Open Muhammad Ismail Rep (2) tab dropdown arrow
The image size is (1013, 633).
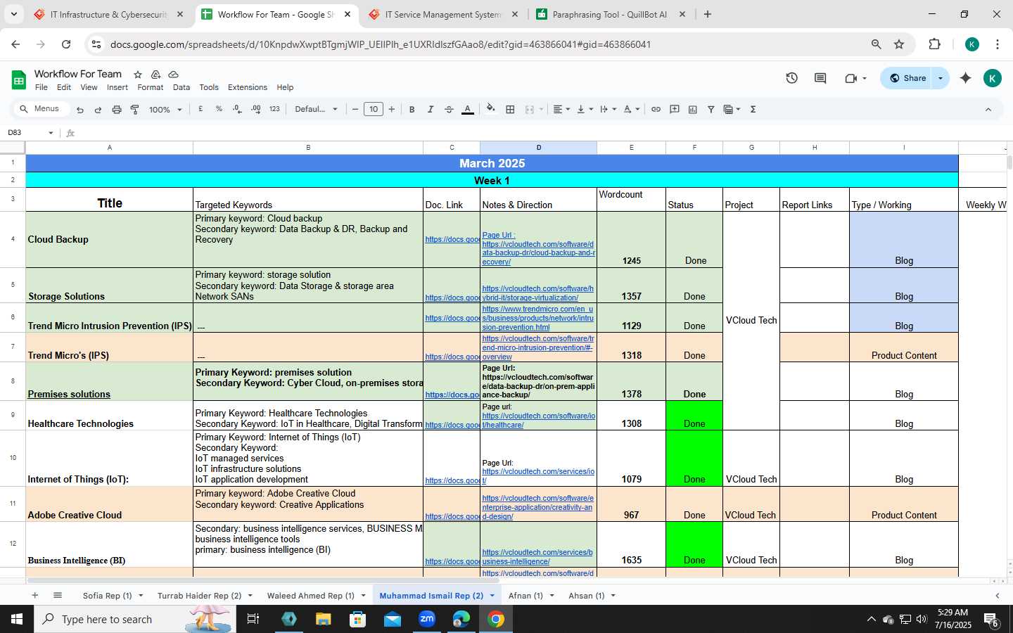point(492,596)
